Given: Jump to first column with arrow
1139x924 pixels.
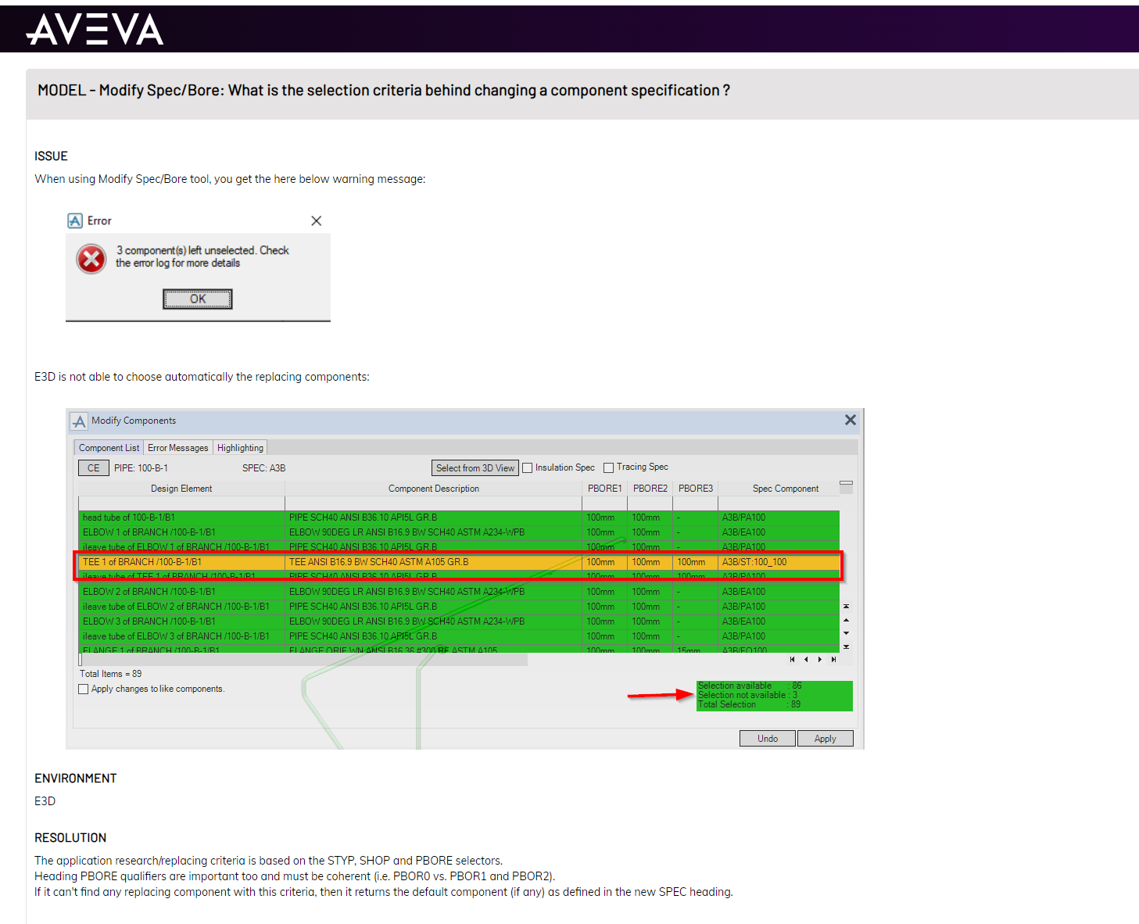Looking at the screenshot, I should point(792,660).
